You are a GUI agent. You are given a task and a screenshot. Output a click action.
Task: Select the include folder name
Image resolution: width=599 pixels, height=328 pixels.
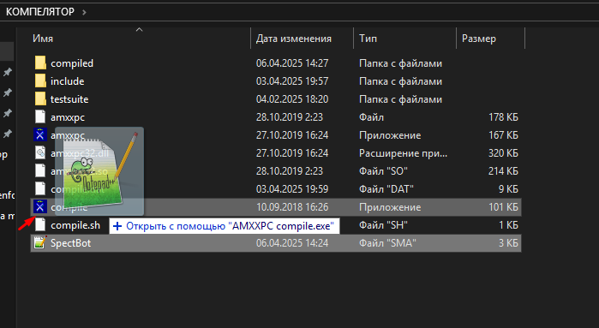67,81
